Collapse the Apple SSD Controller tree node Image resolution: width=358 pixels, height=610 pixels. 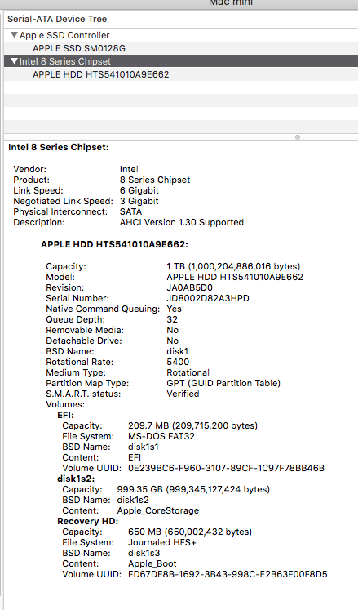pos(14,35)
